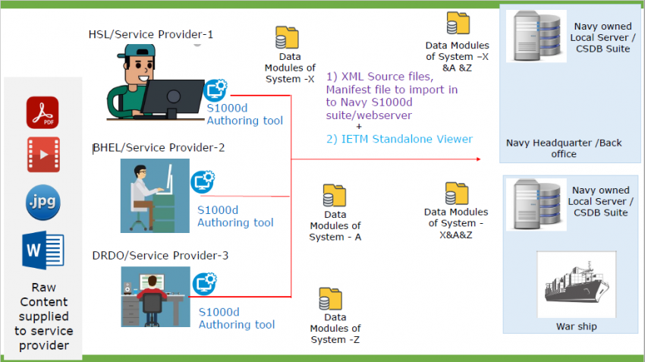The height and width of the screenshot is (362, 645).
Task: Click the blue .jpg file icon
Action: tap(42, 203)
